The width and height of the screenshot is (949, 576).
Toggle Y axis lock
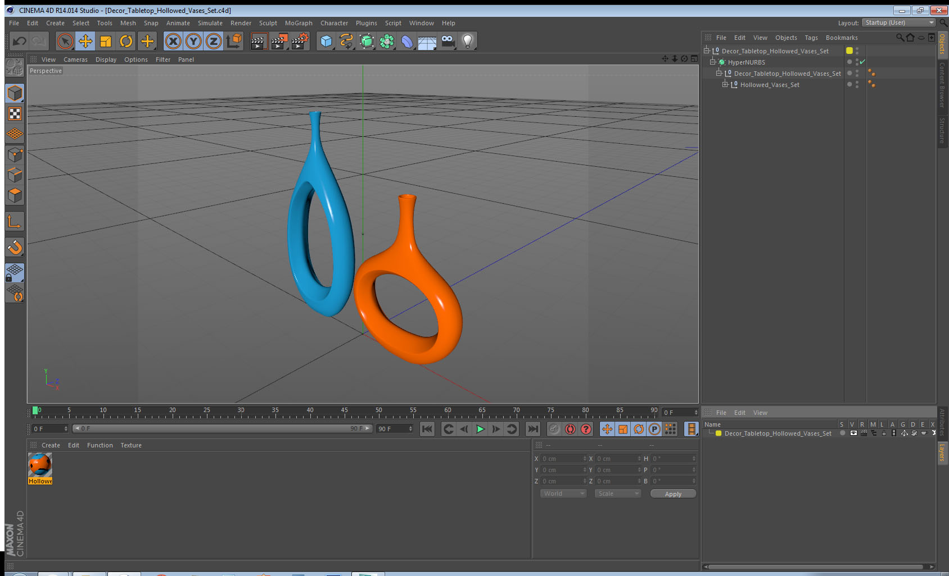coord(193,41)
